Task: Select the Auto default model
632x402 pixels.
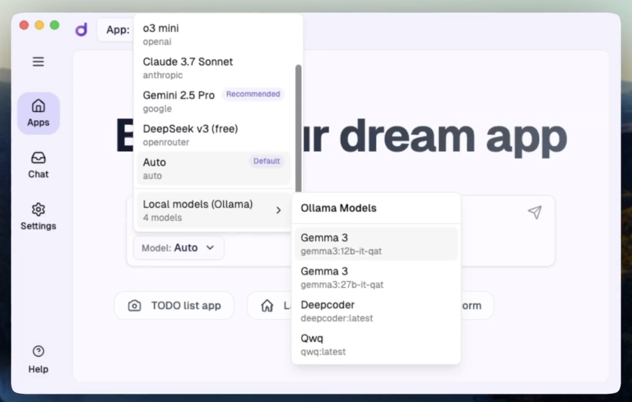Action: 214,169
